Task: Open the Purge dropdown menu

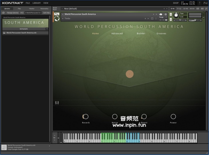Action: click(162, 17)
